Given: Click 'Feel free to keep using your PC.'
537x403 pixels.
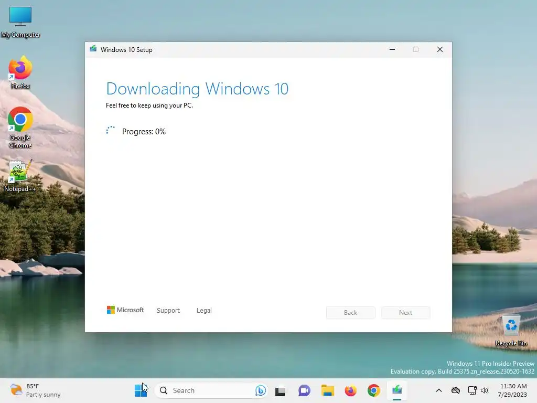Looking at the screenshot, I should pos(149,105).
